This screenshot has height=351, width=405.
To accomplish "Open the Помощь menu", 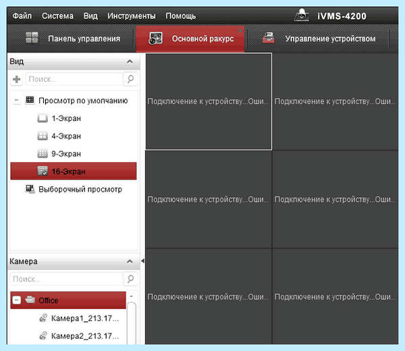I will pyautogui.click(x=180, y=16).
